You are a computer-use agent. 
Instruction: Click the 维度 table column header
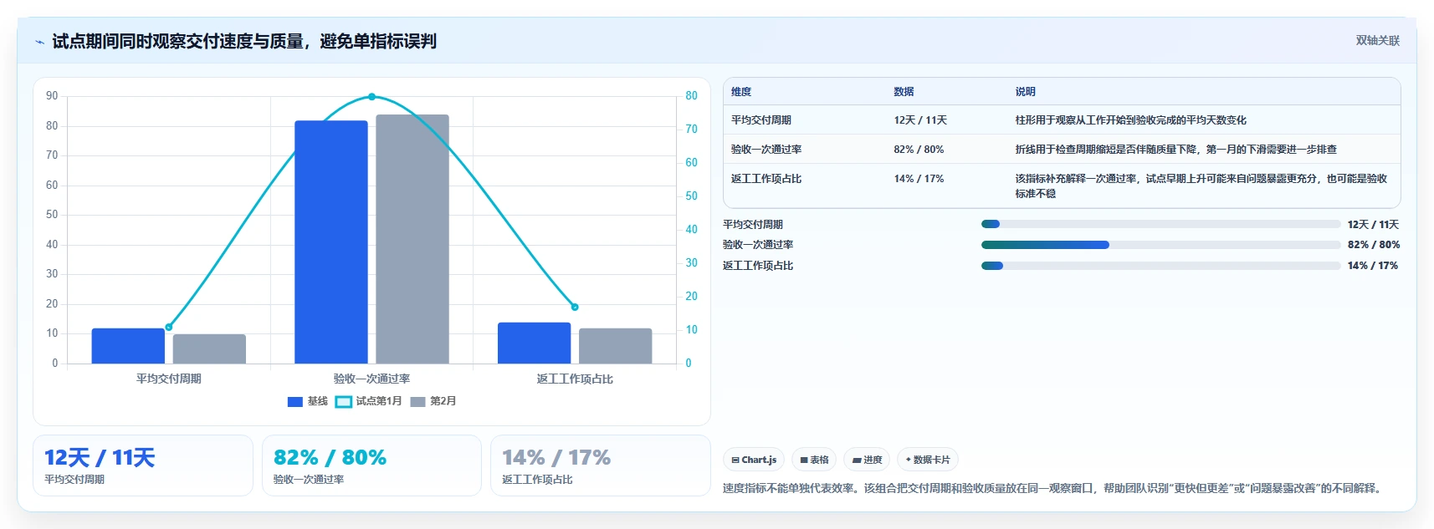pyautogui.click(x=741, y=92)
